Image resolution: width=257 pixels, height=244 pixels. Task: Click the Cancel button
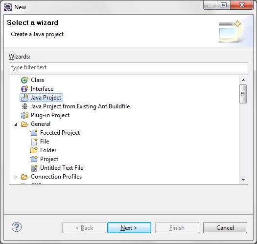click(x=225, y=228)
